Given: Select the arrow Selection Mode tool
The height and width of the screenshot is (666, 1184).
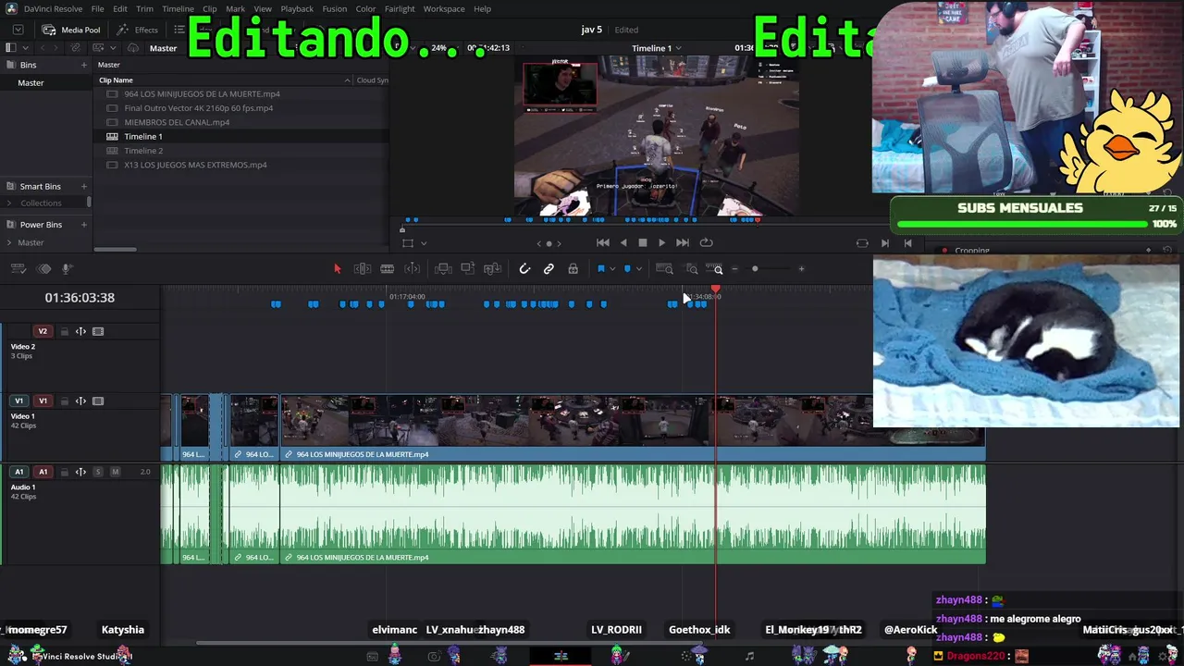Looking at the screenshot, I should click(337, 269).
